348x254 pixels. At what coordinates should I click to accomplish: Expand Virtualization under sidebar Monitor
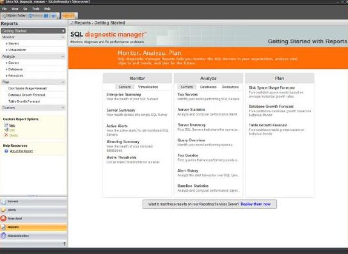(16, 50)
